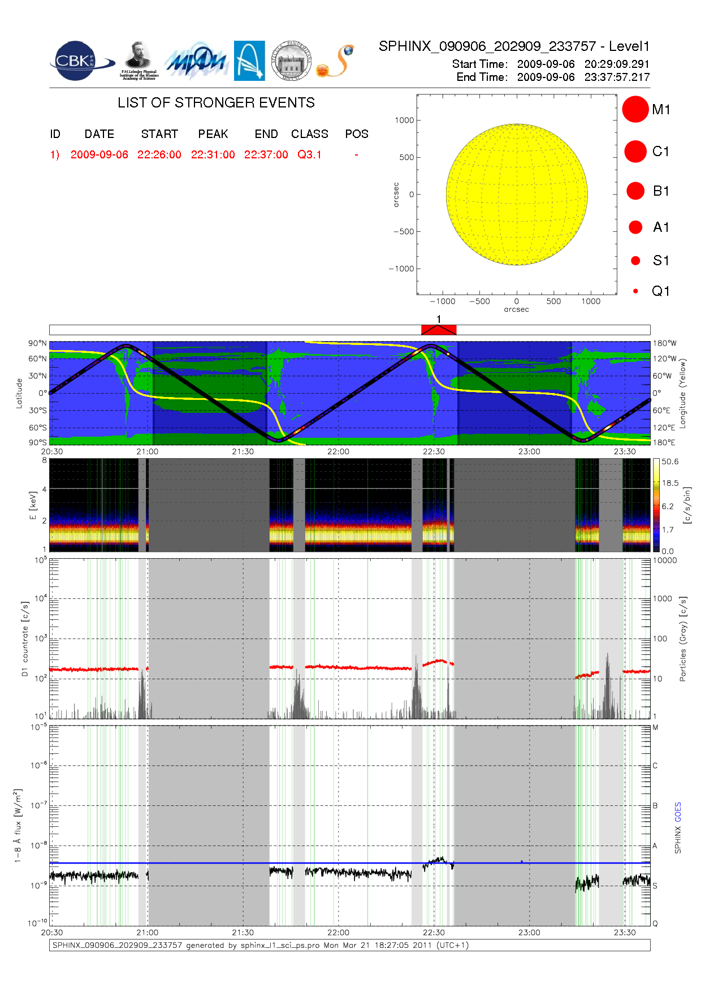Click the Q3.1 class value
The height and width of the screenshot is (992, 701).
[x=309, y=155]
